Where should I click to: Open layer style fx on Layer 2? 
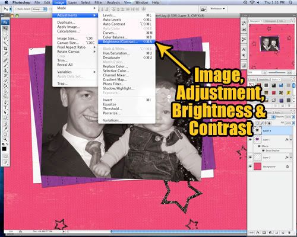(287, 158)
